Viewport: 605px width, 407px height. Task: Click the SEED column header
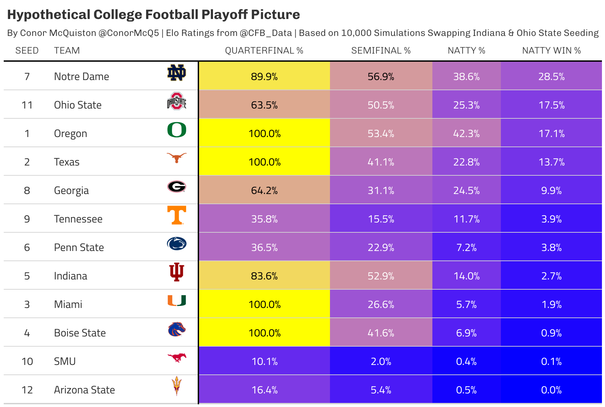(x=27, y=51)
